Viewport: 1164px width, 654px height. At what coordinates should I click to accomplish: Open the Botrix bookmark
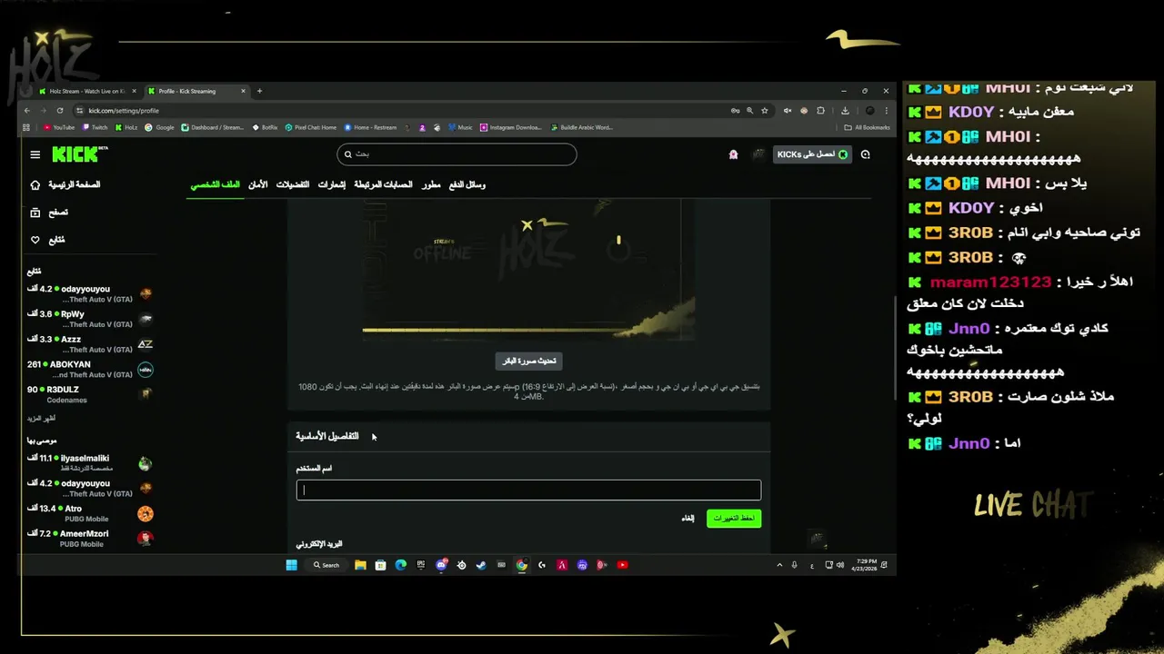(x=266, y=127)
